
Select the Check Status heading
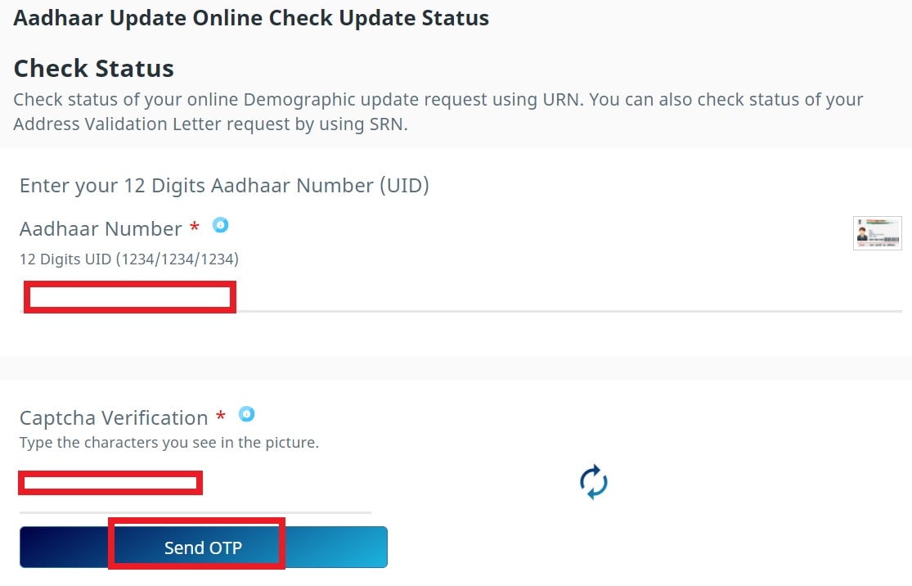click(93, 68)
